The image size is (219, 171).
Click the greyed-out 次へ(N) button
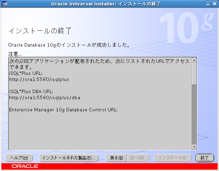click(138, 158)
